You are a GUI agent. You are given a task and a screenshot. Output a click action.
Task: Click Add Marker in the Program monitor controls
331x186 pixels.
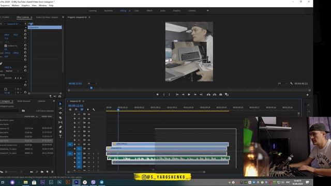(157, 95)
